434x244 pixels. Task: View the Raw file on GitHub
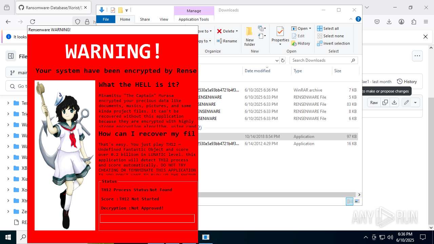click(374, 102)
